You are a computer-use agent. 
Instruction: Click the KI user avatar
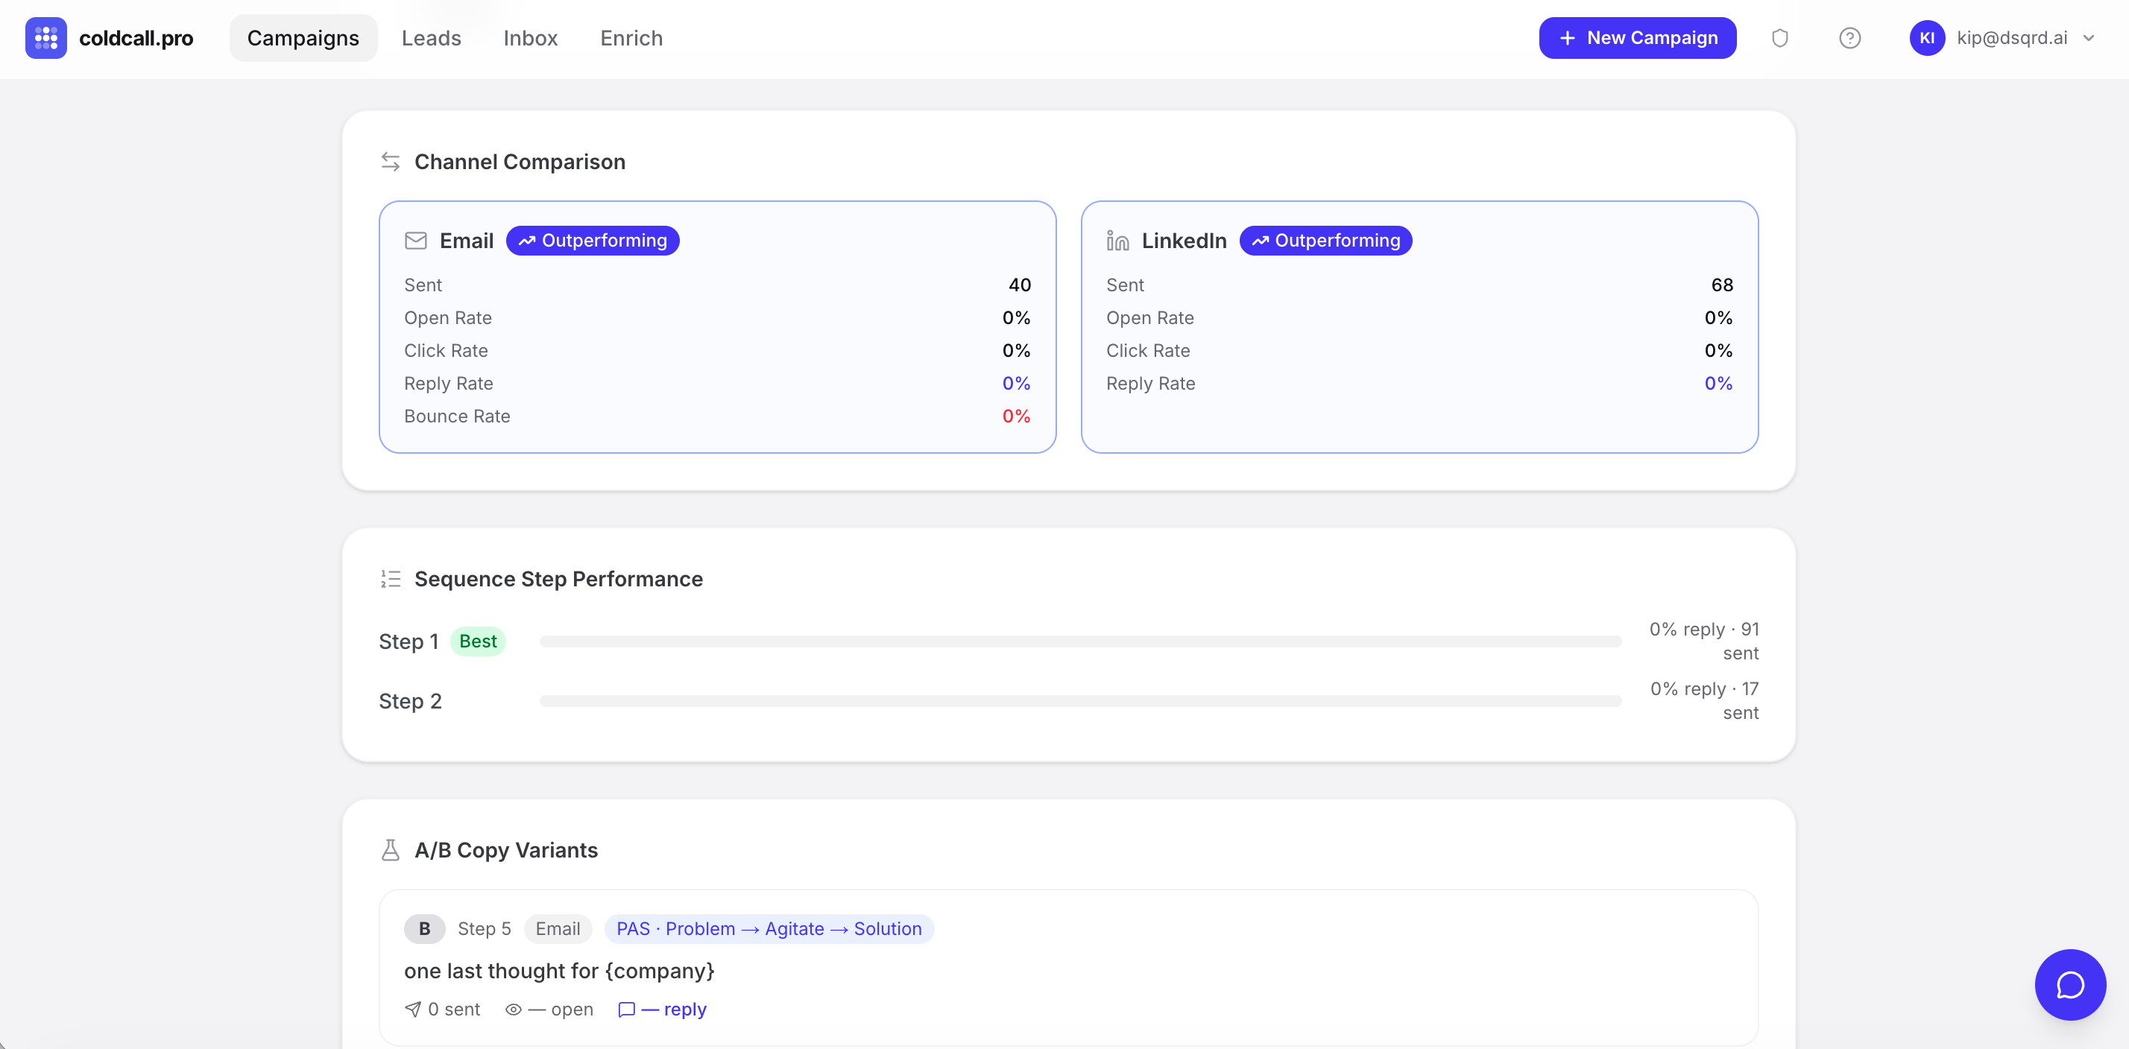pos(1926,38)
